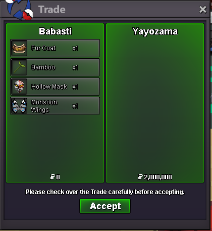
Task: Select the Bamboo item row
Action: [x=55, y=67]
